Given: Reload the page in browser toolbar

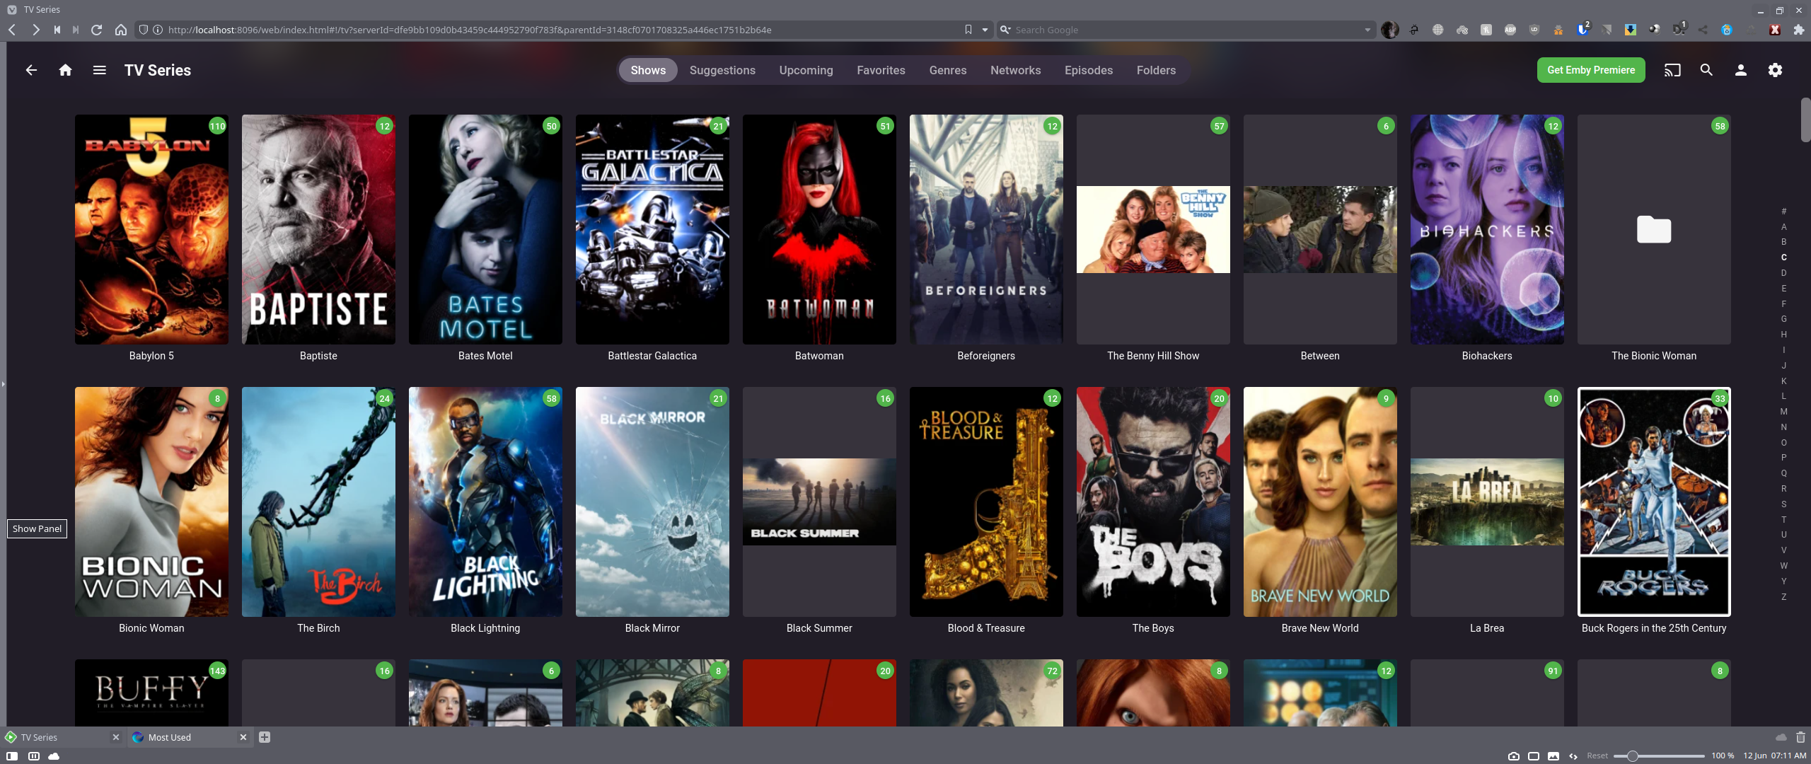Looking at the screenshot, I should [97, 30].
